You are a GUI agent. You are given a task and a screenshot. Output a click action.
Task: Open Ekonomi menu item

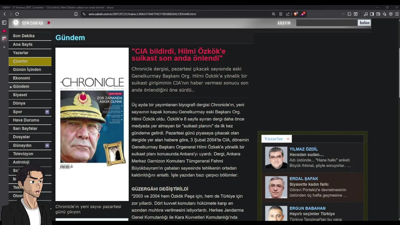click(x=30, y=78)
